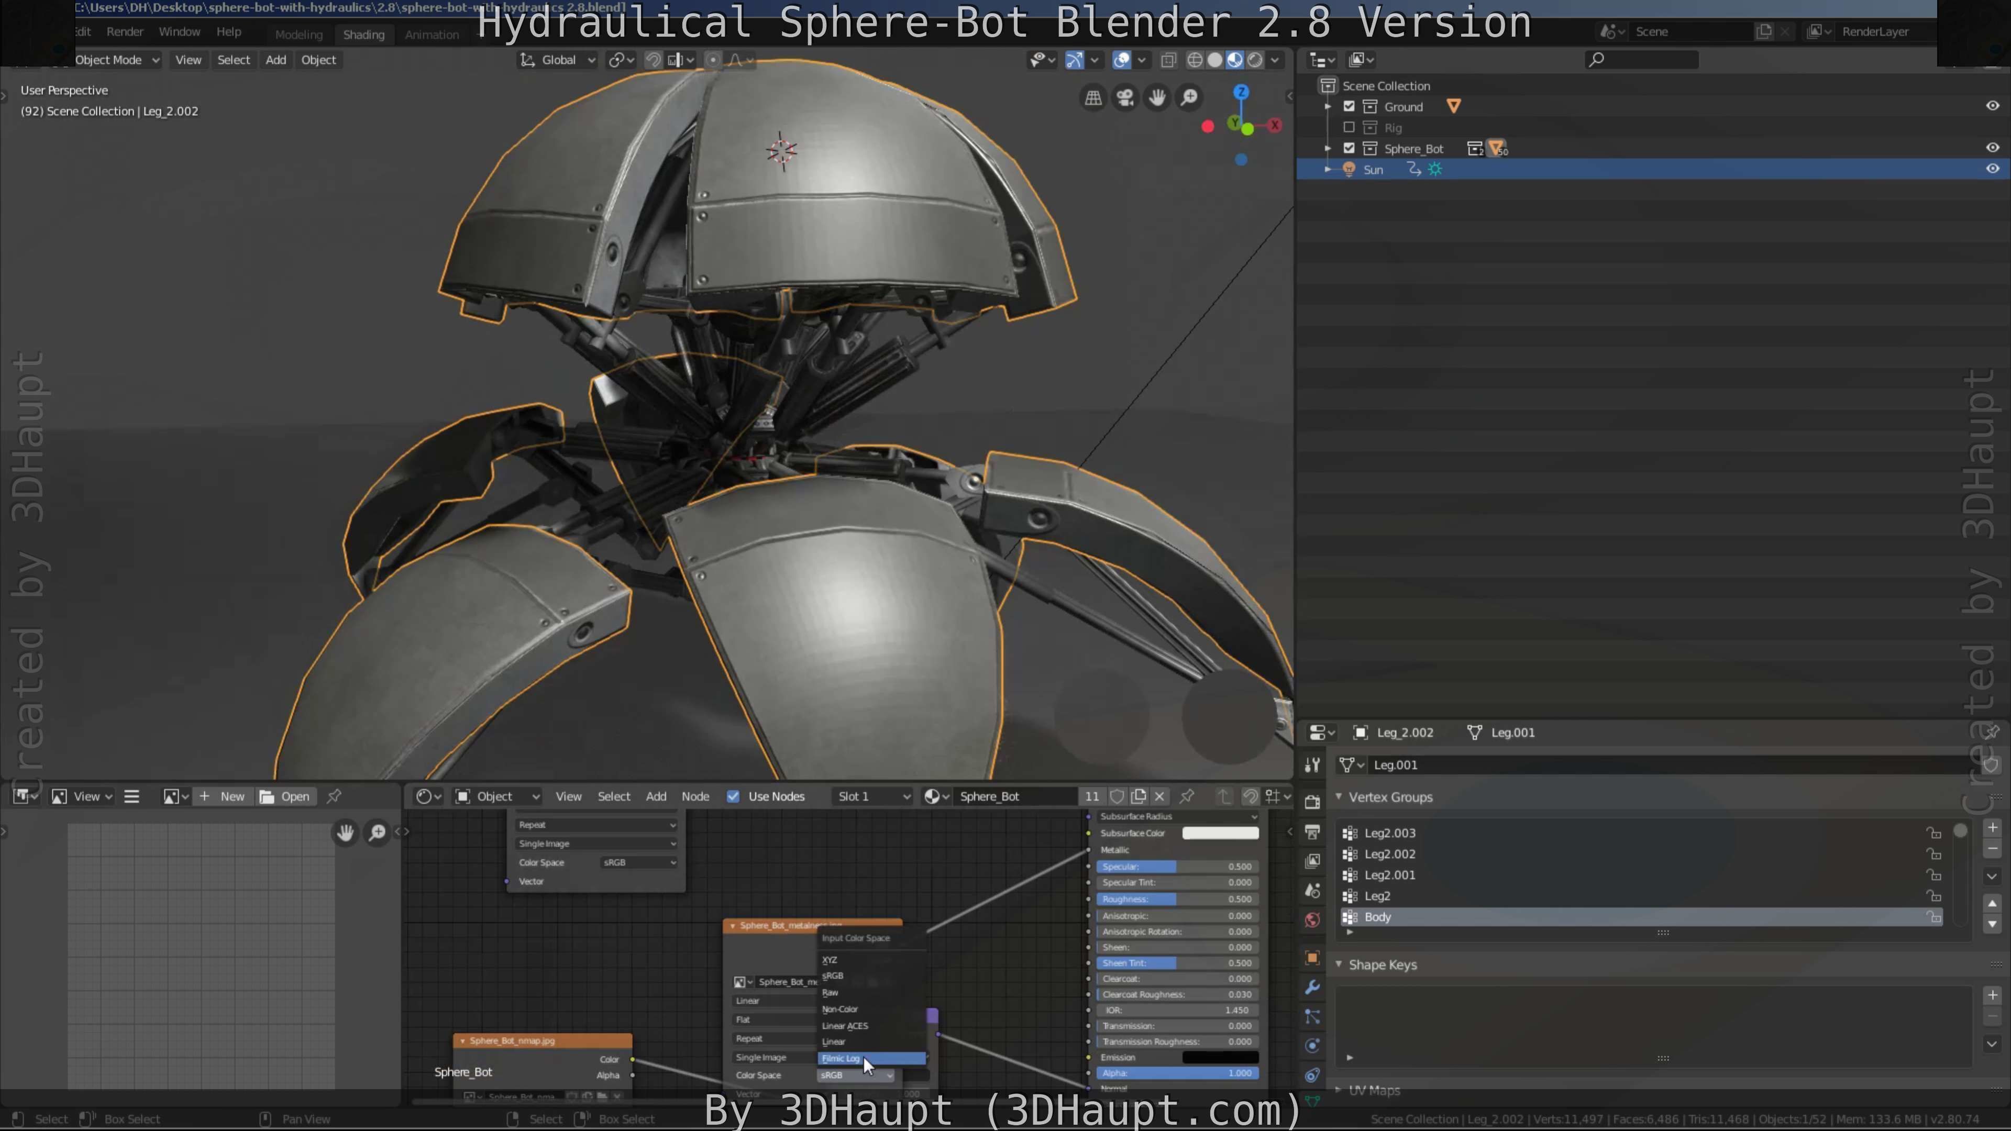Open the Slot 1 material slot dropdown
2011x1131 pixels.
872,796
